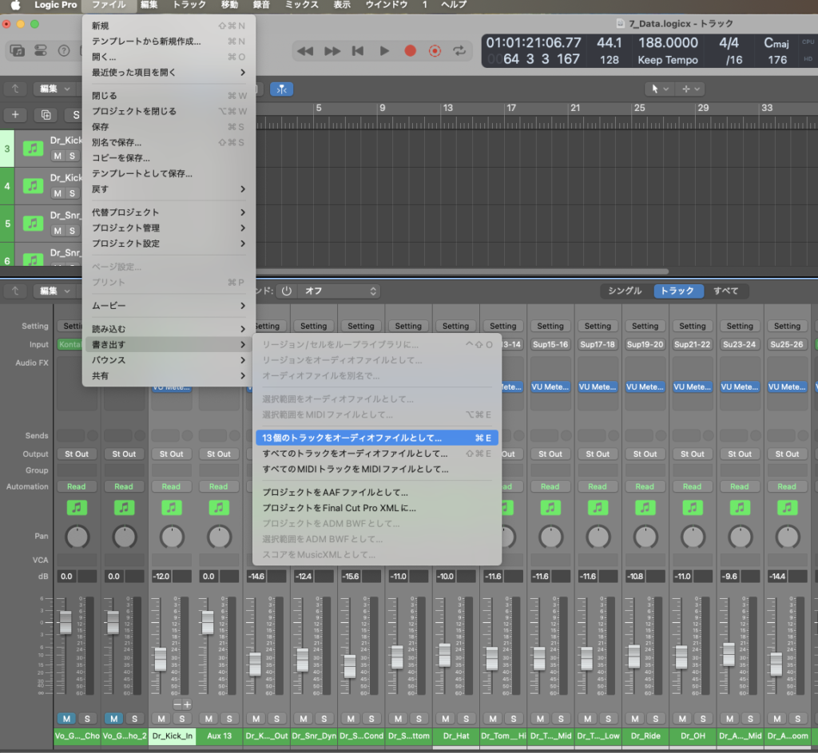818x753 pixels.
Task: Open the 編集 menu in the Tracks area
Action: pos(55,89)
